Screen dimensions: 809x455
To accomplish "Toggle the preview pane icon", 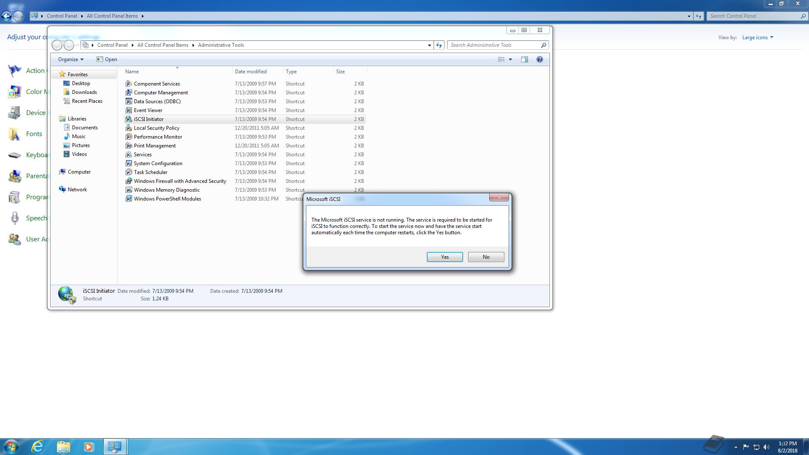I will tap(524, 59).
